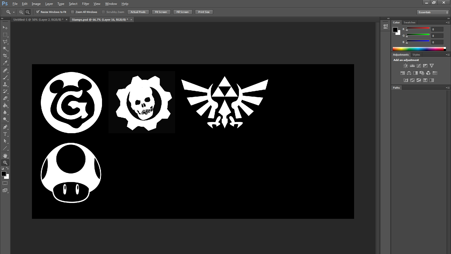
Task: Select the Horizontal Type tool
Action: [x=5, y=134]
